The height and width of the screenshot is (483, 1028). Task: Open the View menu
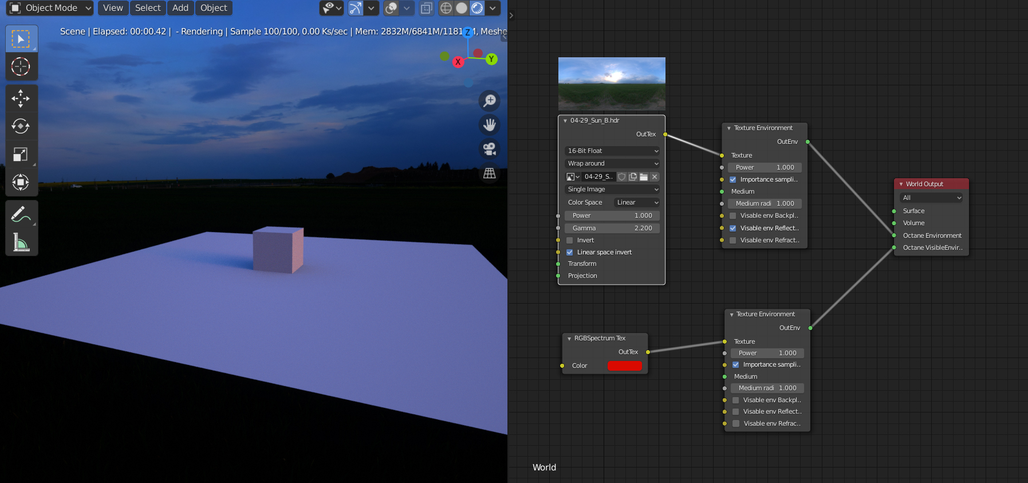click(x=113, y=8)
